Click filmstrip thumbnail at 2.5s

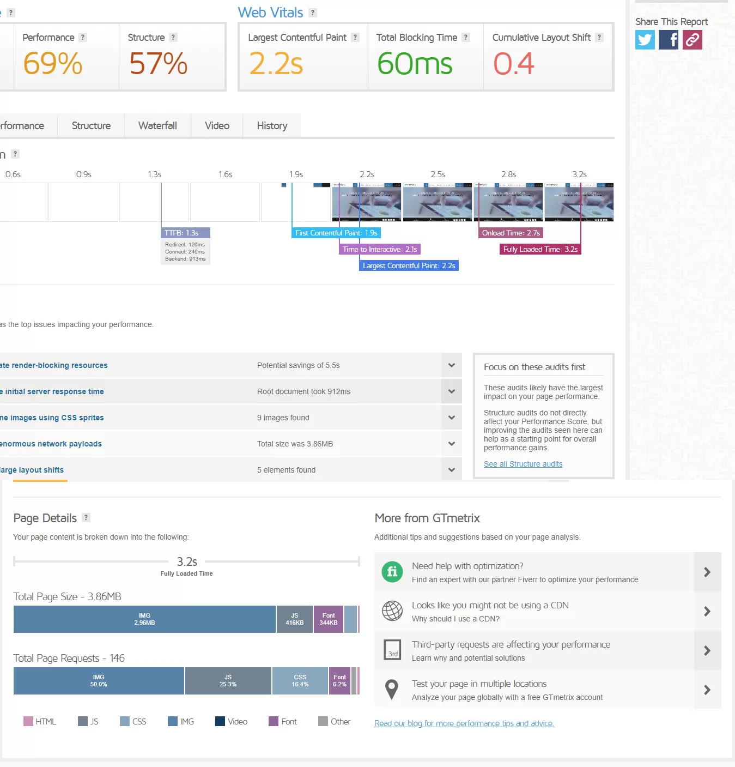[438, 202]
